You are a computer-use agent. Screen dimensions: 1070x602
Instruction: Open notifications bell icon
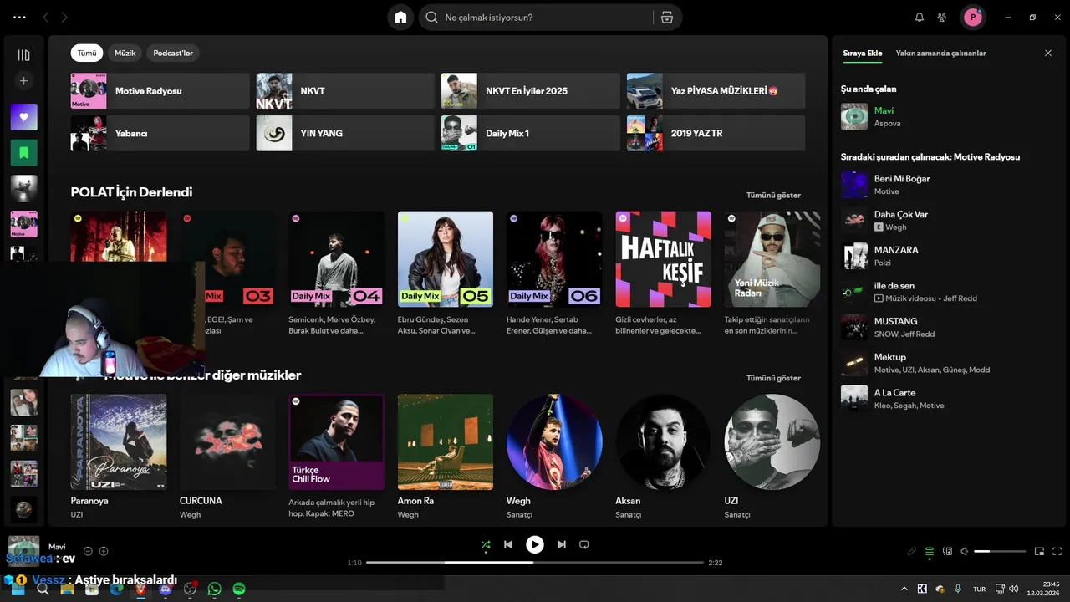(920, 18)
